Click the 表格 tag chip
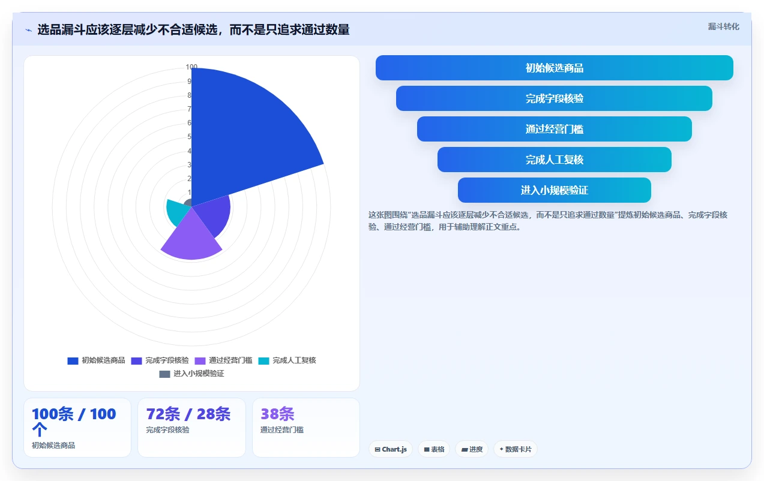This screenshot has height=481, width=764. click(434, 449)
